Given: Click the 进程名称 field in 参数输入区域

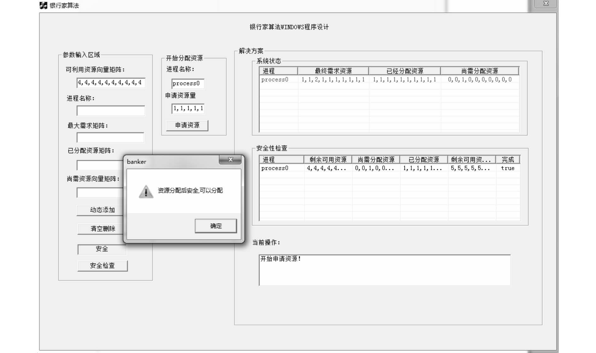Looking at the screenshot, I should (110, 111).
